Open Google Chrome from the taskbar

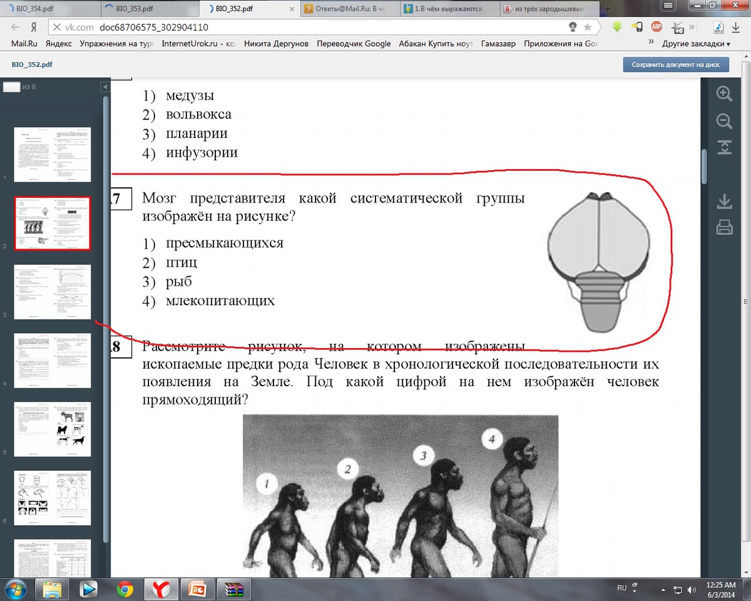[x=125, y=589]
